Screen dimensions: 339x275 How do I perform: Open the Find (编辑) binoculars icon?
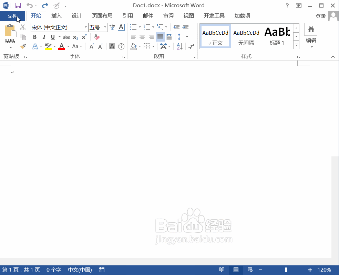(311, 30)
